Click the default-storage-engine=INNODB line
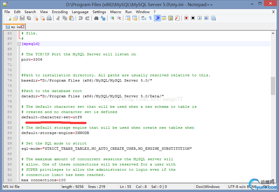 pyautogui.click(x=55, y=133)
